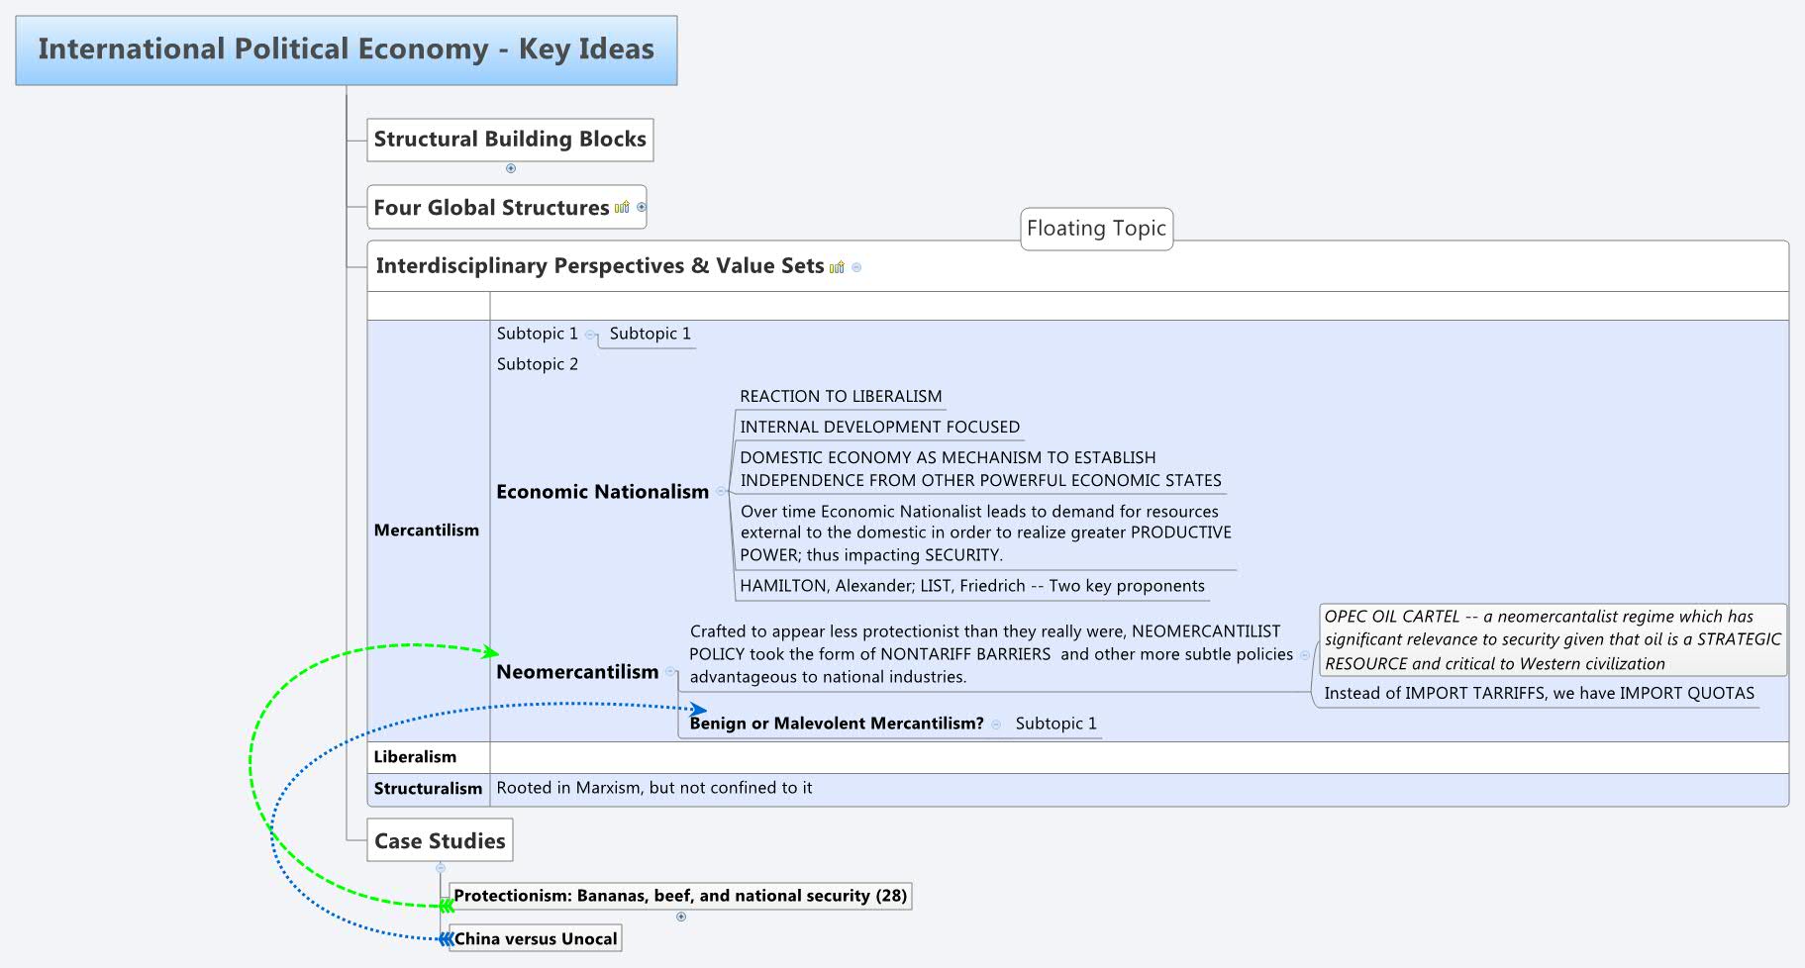Click the plus icon beside Four Global Structures
1805x968 pixels.
pyautogui.click(x=641, y=208)
